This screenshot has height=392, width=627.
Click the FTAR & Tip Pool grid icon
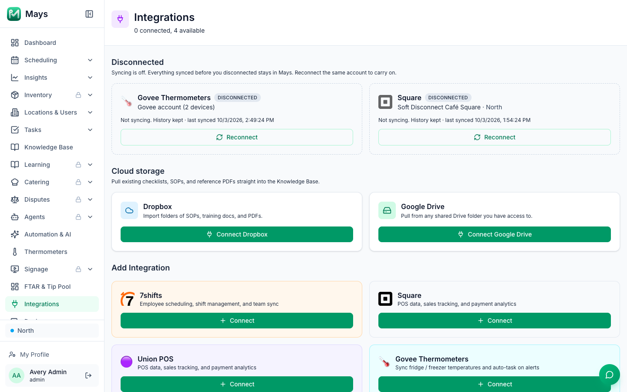point(15,287)
